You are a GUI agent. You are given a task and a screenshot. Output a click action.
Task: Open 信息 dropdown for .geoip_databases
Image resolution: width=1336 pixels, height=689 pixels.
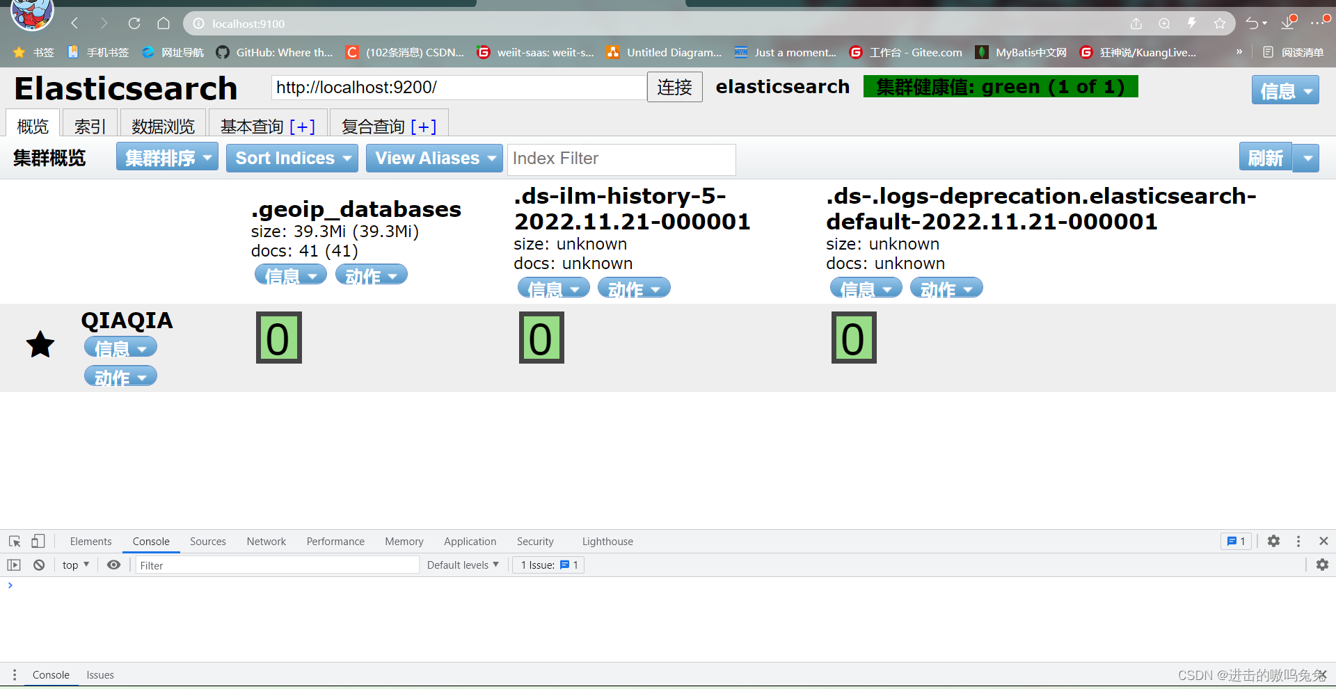tap(291, 275)
